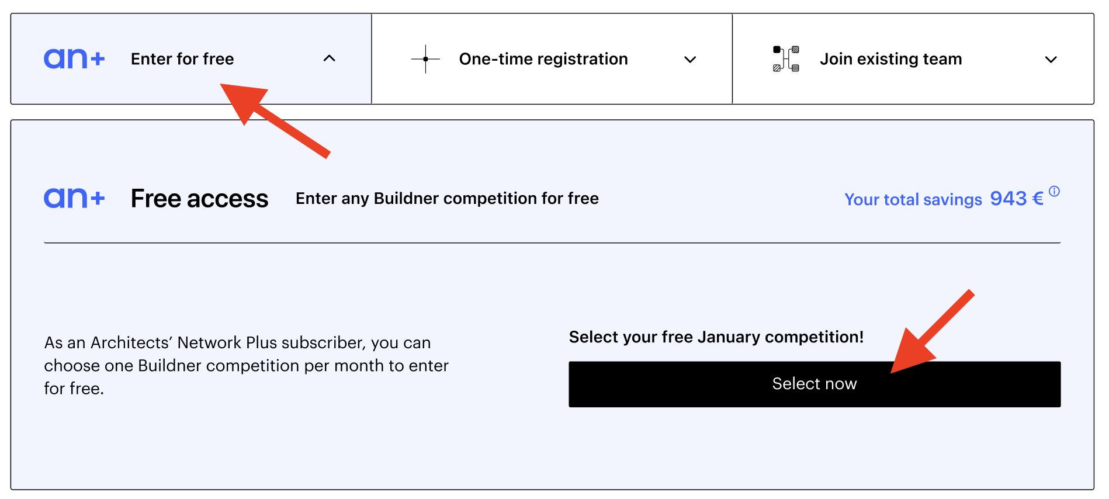Click the crosshair icon beside One-time registration

426,58
